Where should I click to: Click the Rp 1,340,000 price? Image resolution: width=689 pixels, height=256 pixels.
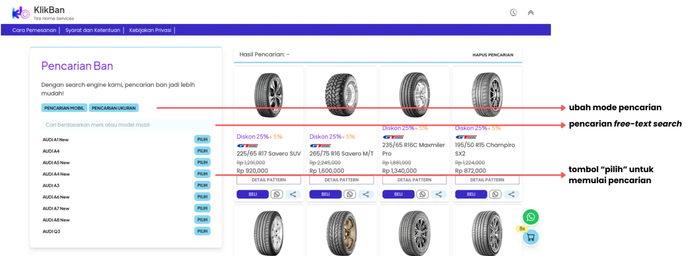(x=400, y=171)
